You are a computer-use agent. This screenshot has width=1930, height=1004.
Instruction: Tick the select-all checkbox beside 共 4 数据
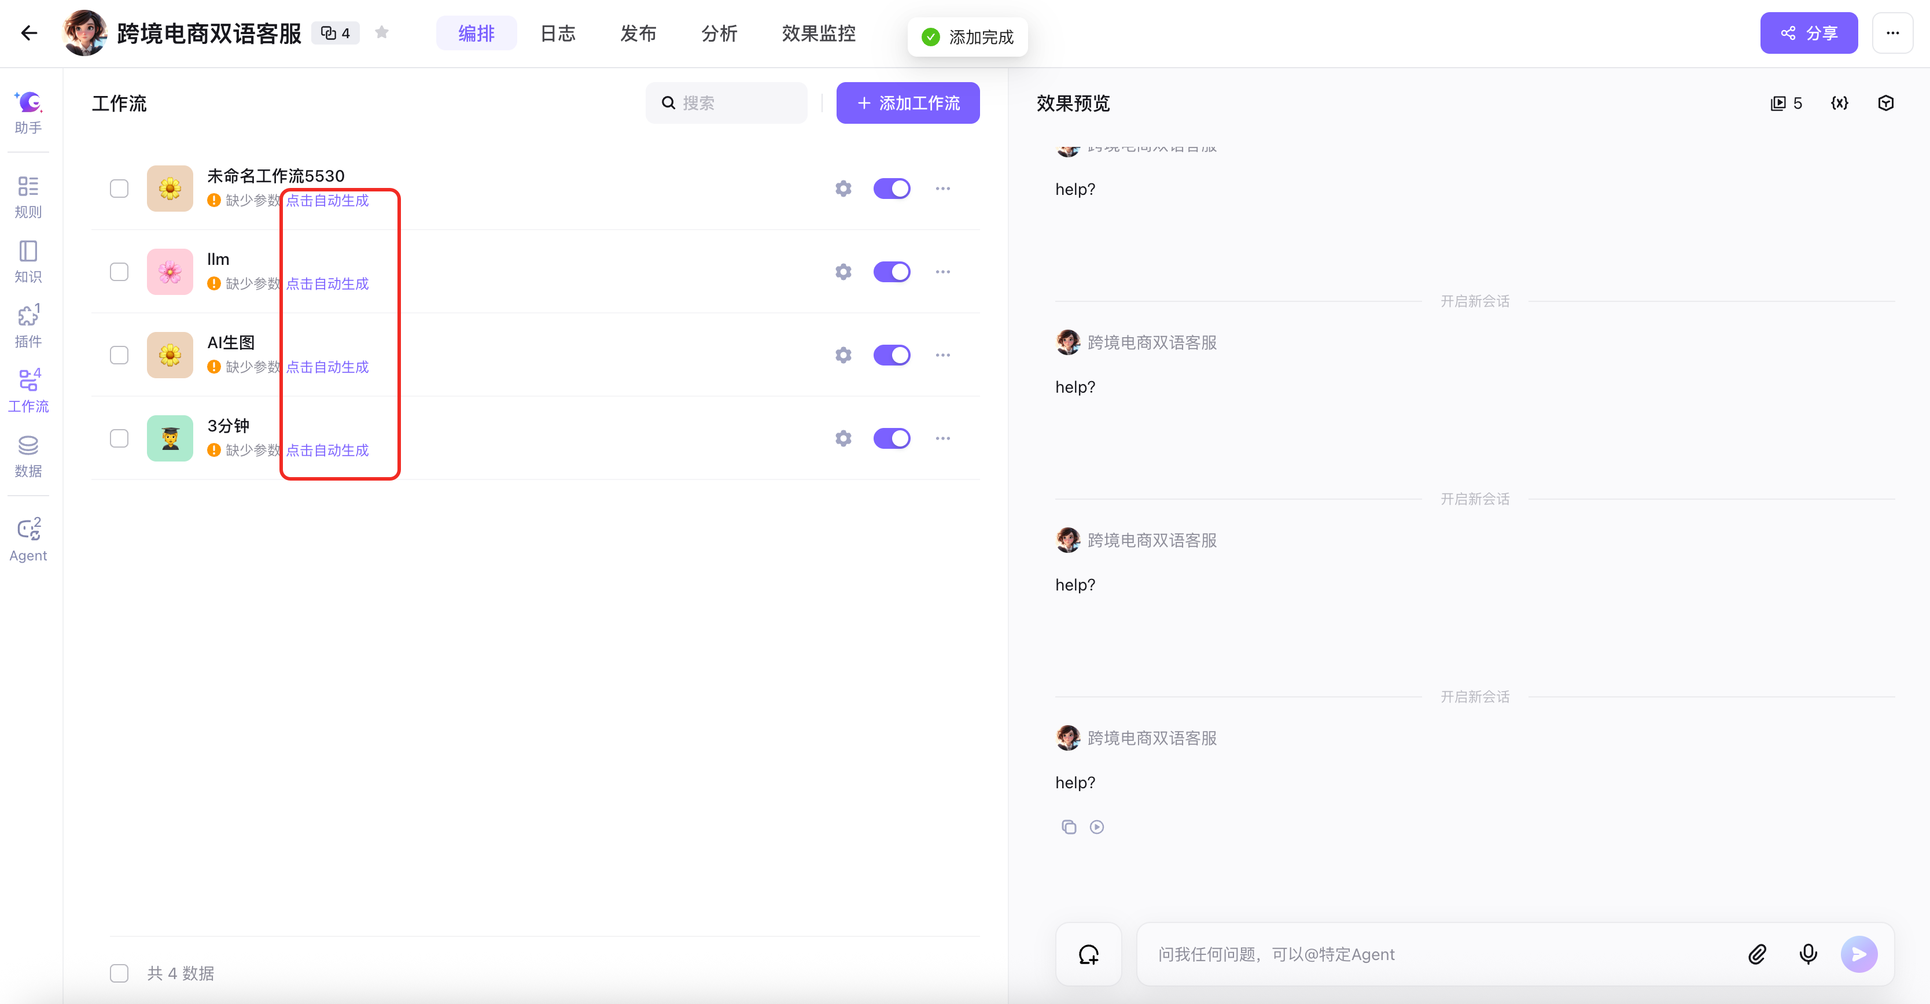tap(119, 973)
